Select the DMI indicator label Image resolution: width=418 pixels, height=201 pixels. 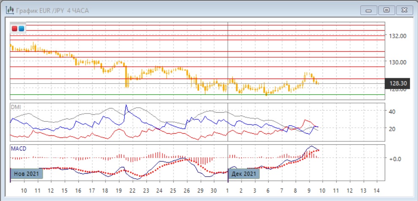pyautogui.click(x=15, y=107)
